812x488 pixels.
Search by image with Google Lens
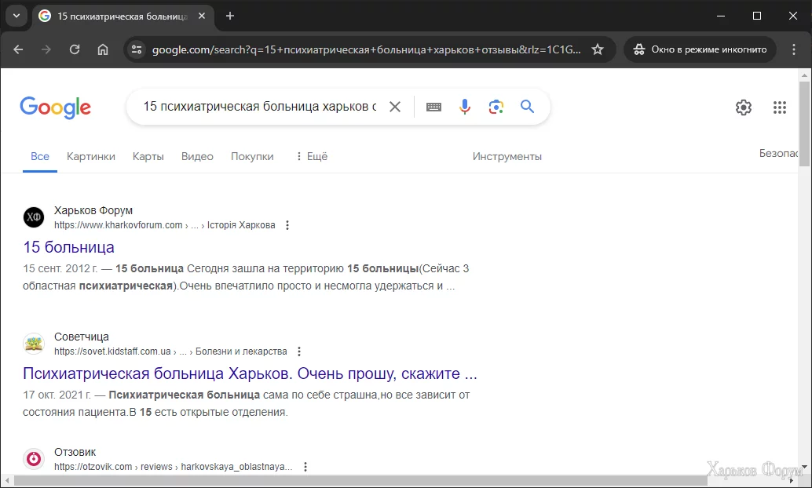pos(496,107)
